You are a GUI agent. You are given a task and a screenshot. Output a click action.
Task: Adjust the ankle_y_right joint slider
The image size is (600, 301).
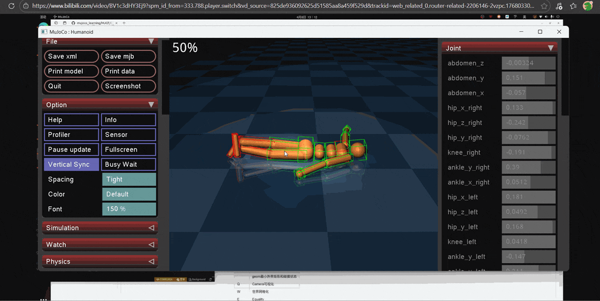(529, 168)
